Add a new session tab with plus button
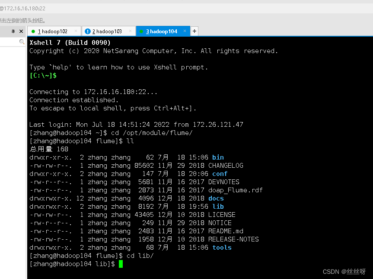Screen dimensions: 373x279 194,31
